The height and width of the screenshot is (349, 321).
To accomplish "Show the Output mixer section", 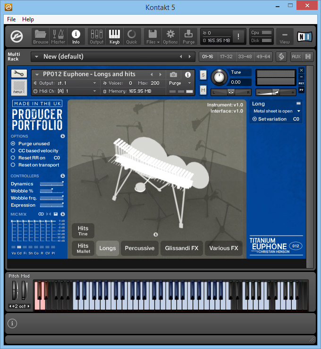I will coord(97,36).
